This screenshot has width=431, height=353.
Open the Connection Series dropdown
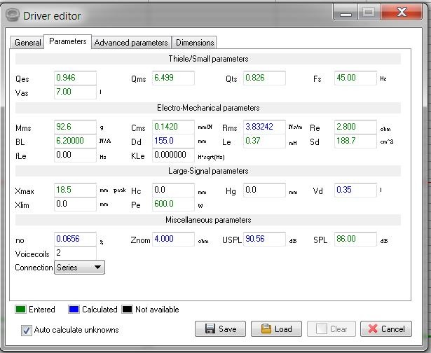[x=79, y=268]
